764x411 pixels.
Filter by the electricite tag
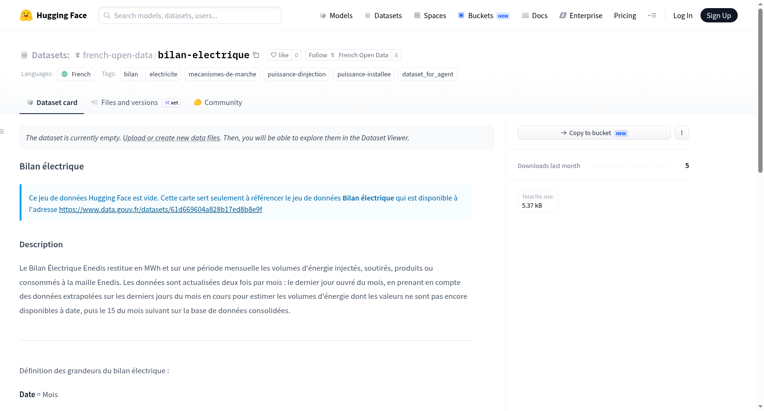(163, 74)
